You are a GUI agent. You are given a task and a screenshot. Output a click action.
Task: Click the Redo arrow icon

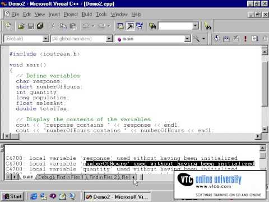(101, 26)
